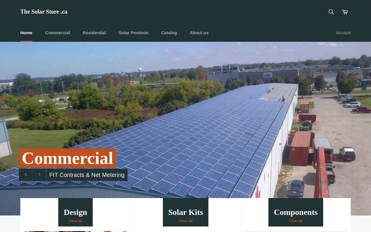This screenshot has width=371, height=232.
Task: Open the Catalog menu item
Action: tap(169, 33)
